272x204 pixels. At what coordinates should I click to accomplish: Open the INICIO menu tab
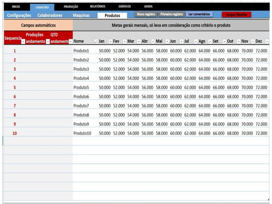[x=16, y=7]
